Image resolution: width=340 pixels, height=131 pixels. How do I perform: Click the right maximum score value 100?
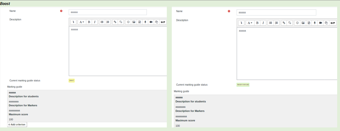tap(177, 126)
